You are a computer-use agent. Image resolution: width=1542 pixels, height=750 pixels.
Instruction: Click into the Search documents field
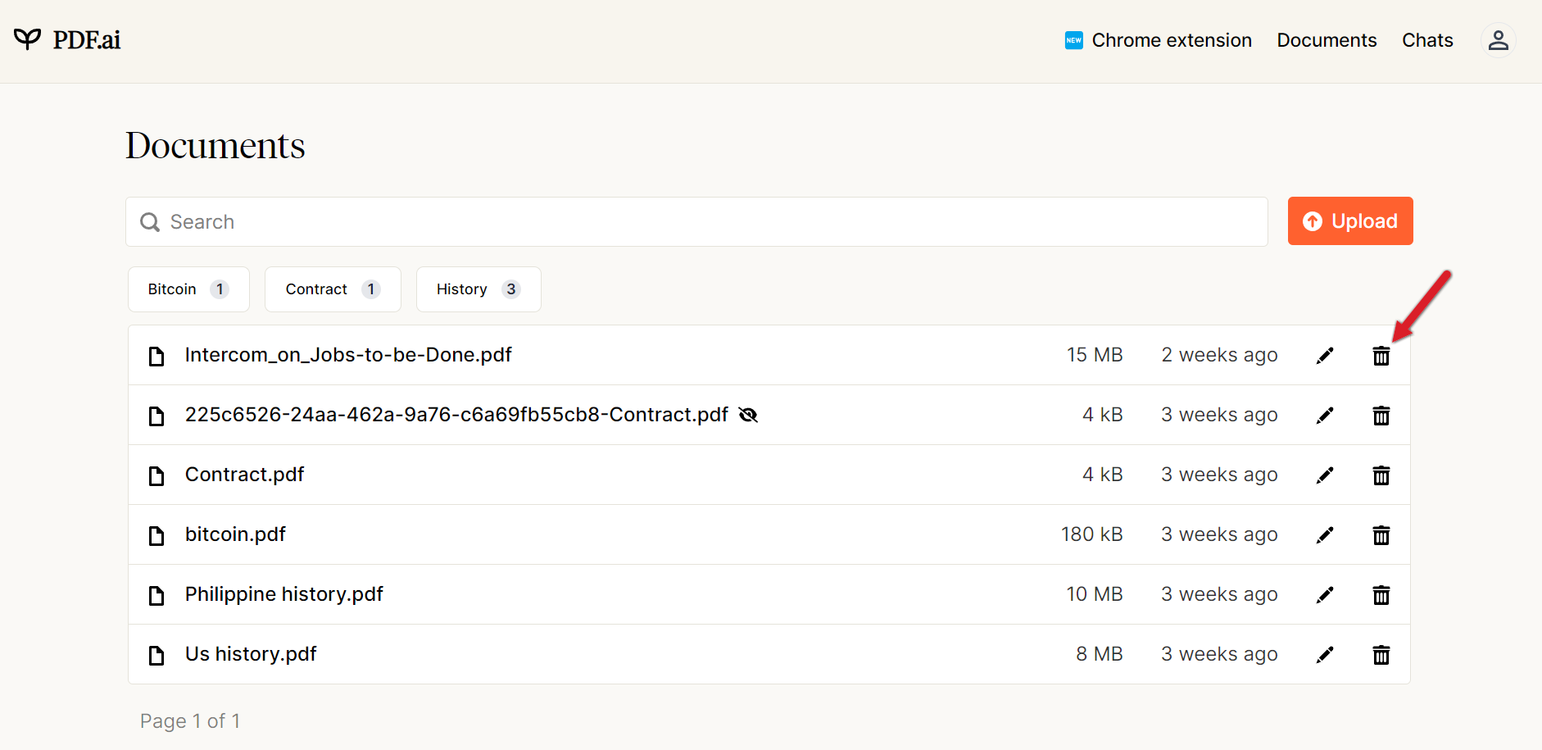(x=696, y=222)
